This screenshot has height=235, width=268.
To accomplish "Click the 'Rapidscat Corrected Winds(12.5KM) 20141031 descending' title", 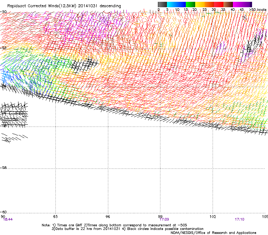I will coord(64,6).
